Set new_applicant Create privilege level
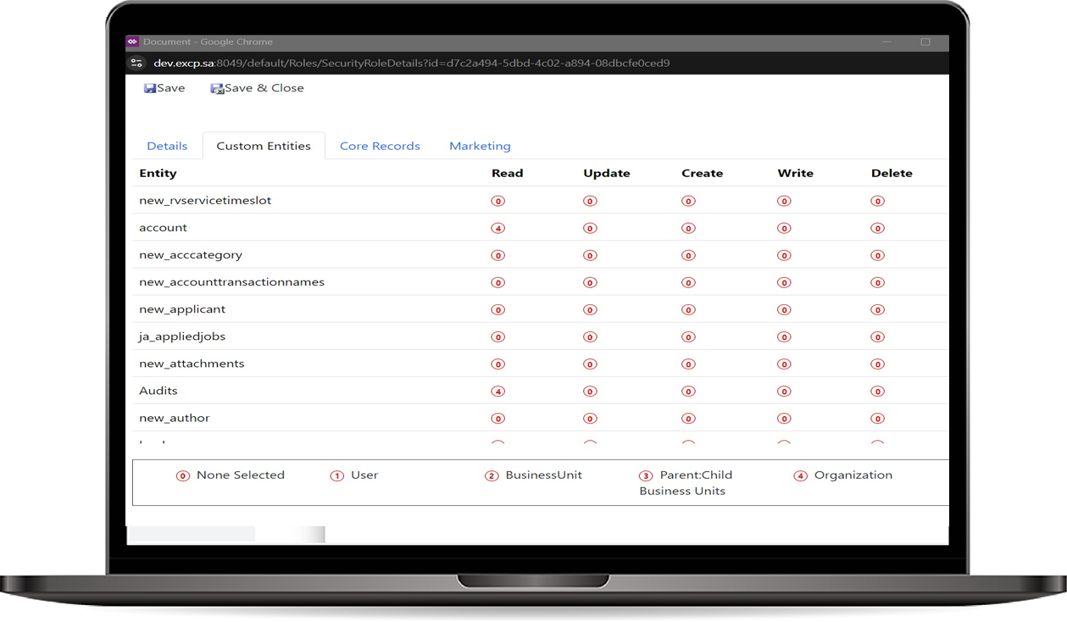1067x622 pixels. [x=688, y=310]
